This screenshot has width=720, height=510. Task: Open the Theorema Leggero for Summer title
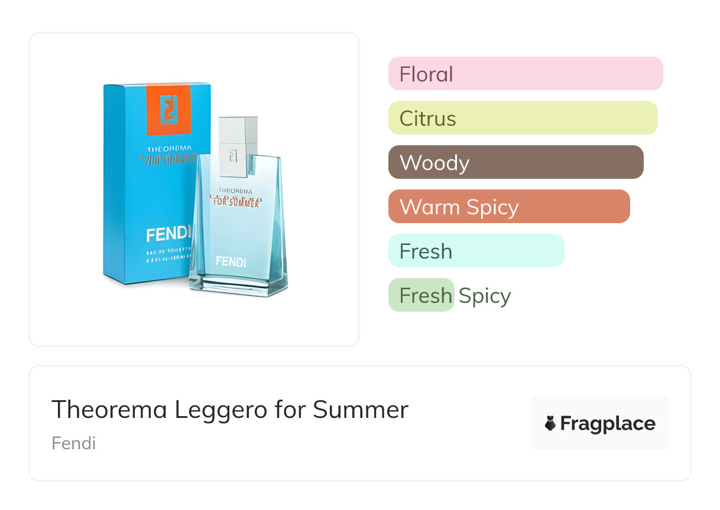230,410
